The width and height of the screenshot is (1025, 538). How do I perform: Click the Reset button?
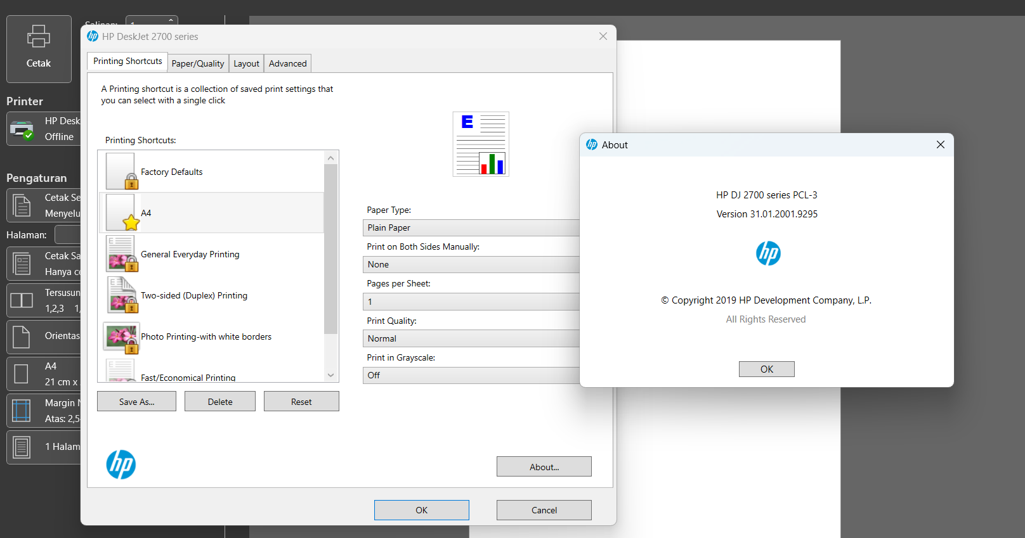(301, 401)
